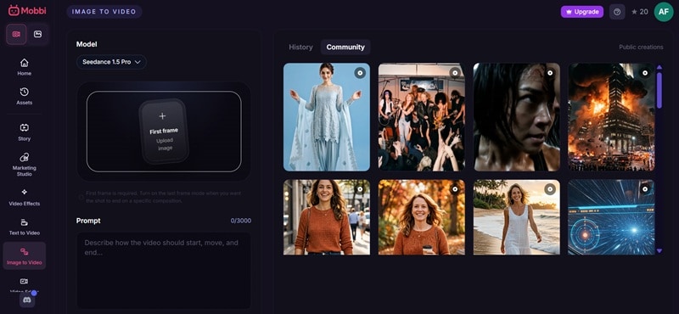This screenshot has height=314, width=679.
Task: Click the Mobbi logo
Action: (x=27, y=10)
